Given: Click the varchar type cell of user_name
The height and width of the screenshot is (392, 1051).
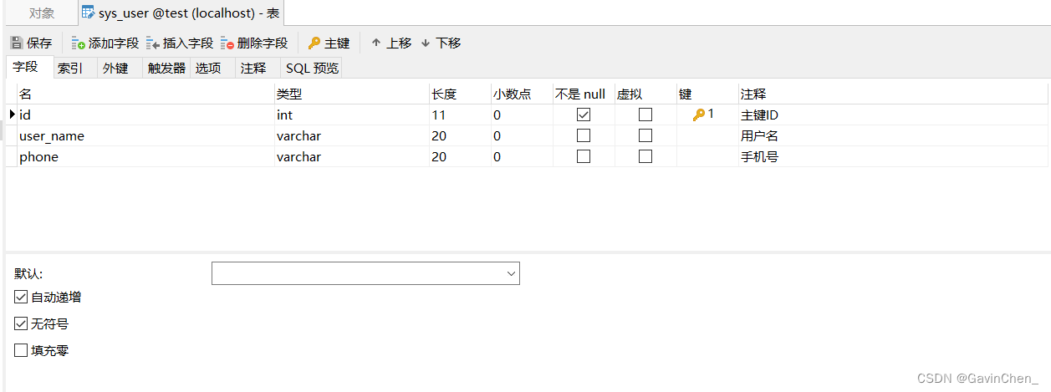Looking at the screenshot, I should point(299,135).
